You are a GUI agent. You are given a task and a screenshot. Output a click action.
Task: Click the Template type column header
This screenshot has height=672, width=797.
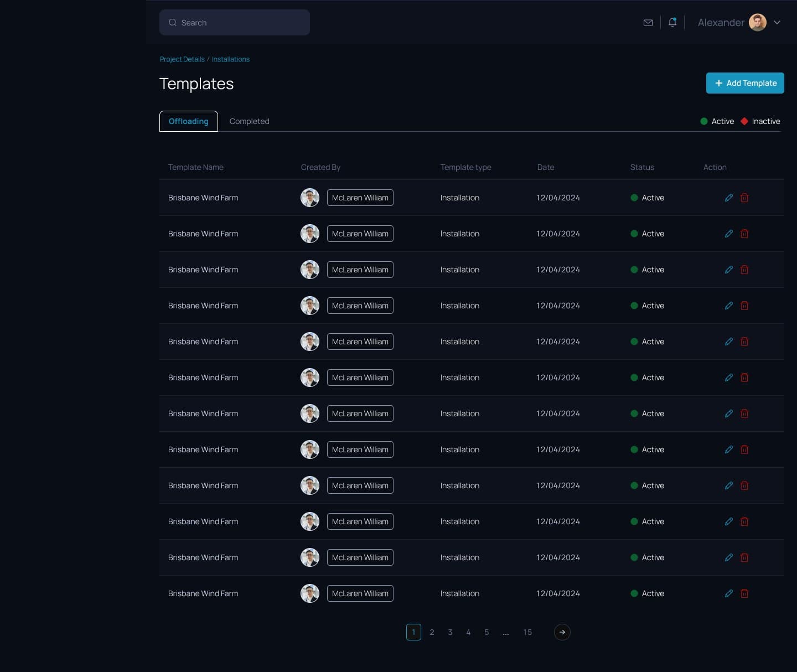466,167
